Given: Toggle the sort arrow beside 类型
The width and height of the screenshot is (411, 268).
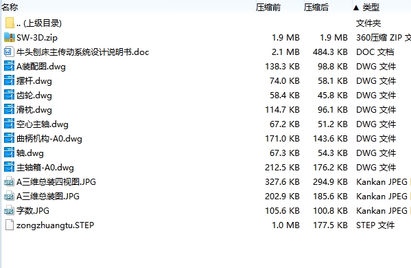Looking at the screenshot, I should point(356,8).
